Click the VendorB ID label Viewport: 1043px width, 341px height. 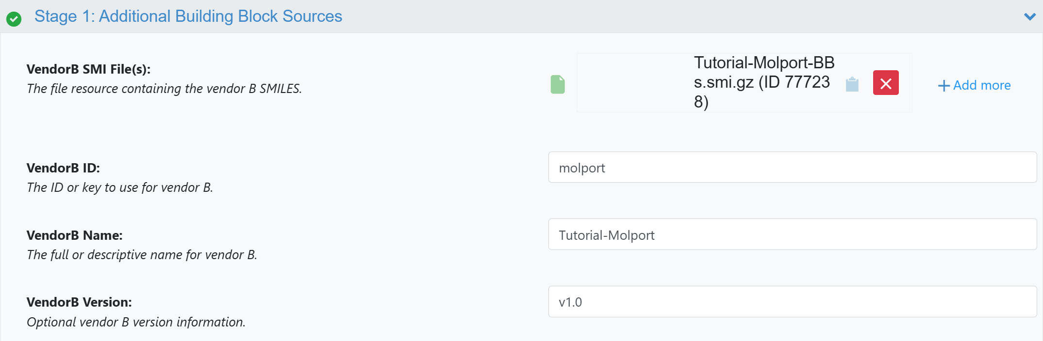(63, 168)
